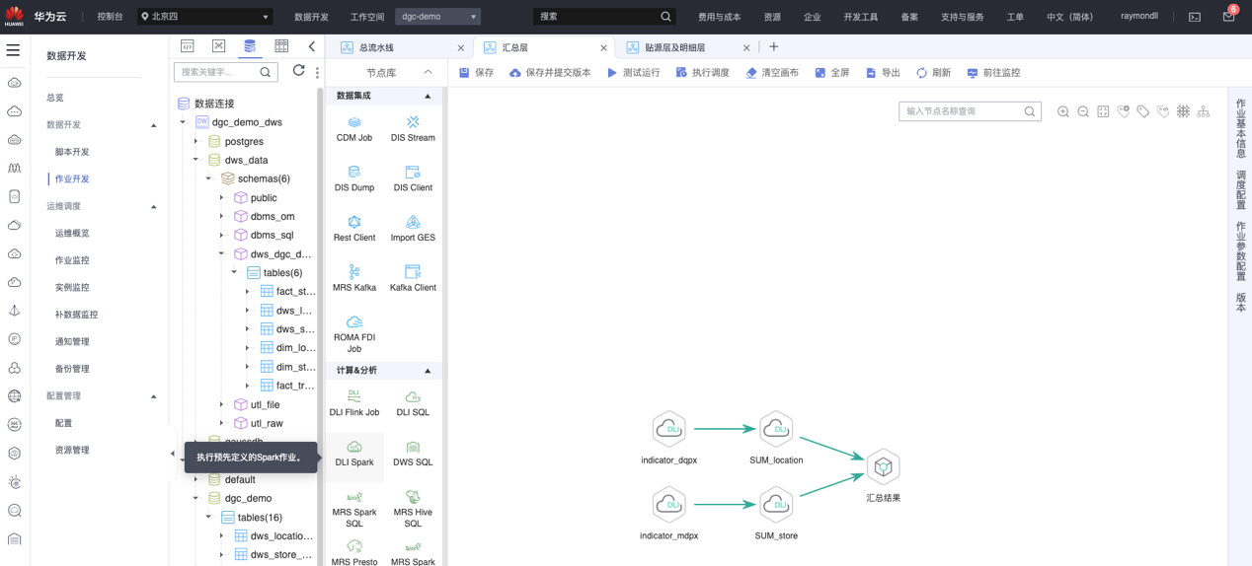Select the DIS Dump node
Viewport: 1252px width, 566px height.
pos(354,178)
